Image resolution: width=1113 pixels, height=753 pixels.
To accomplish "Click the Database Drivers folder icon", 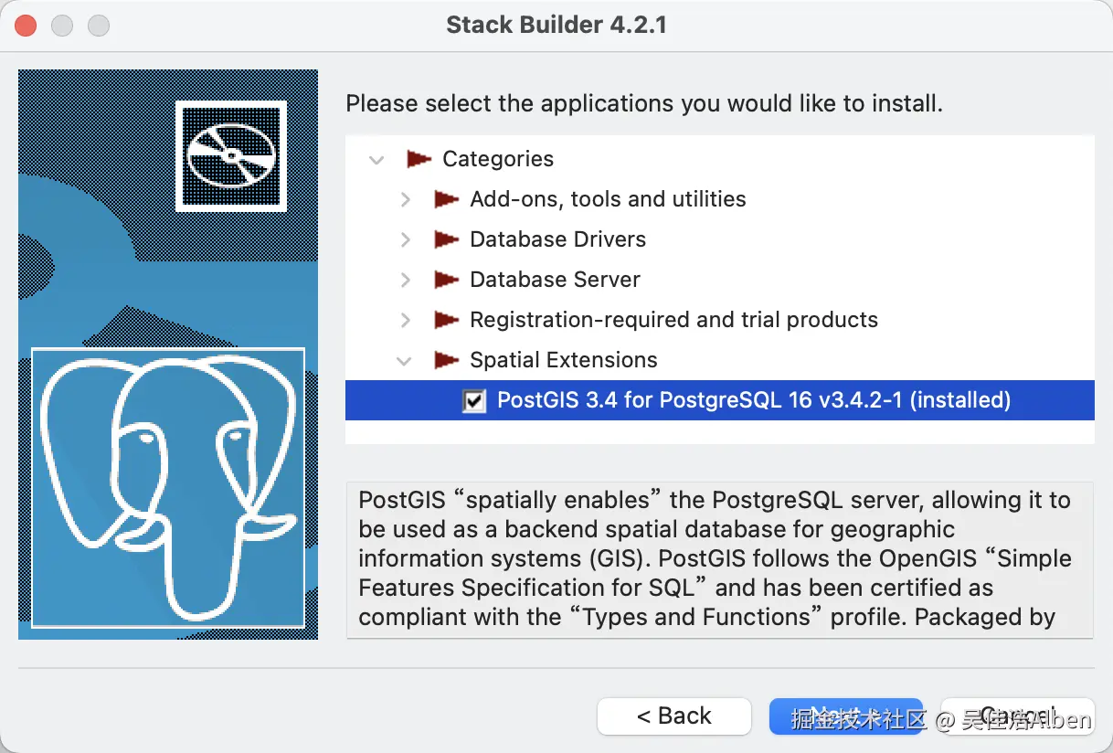I will pos(446,239).
